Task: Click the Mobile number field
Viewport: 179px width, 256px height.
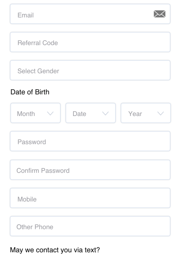Action: (x=90, y=198)
